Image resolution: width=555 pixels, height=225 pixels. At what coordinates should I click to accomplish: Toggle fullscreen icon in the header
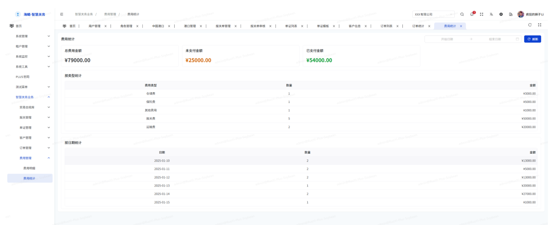click(482, 14)
